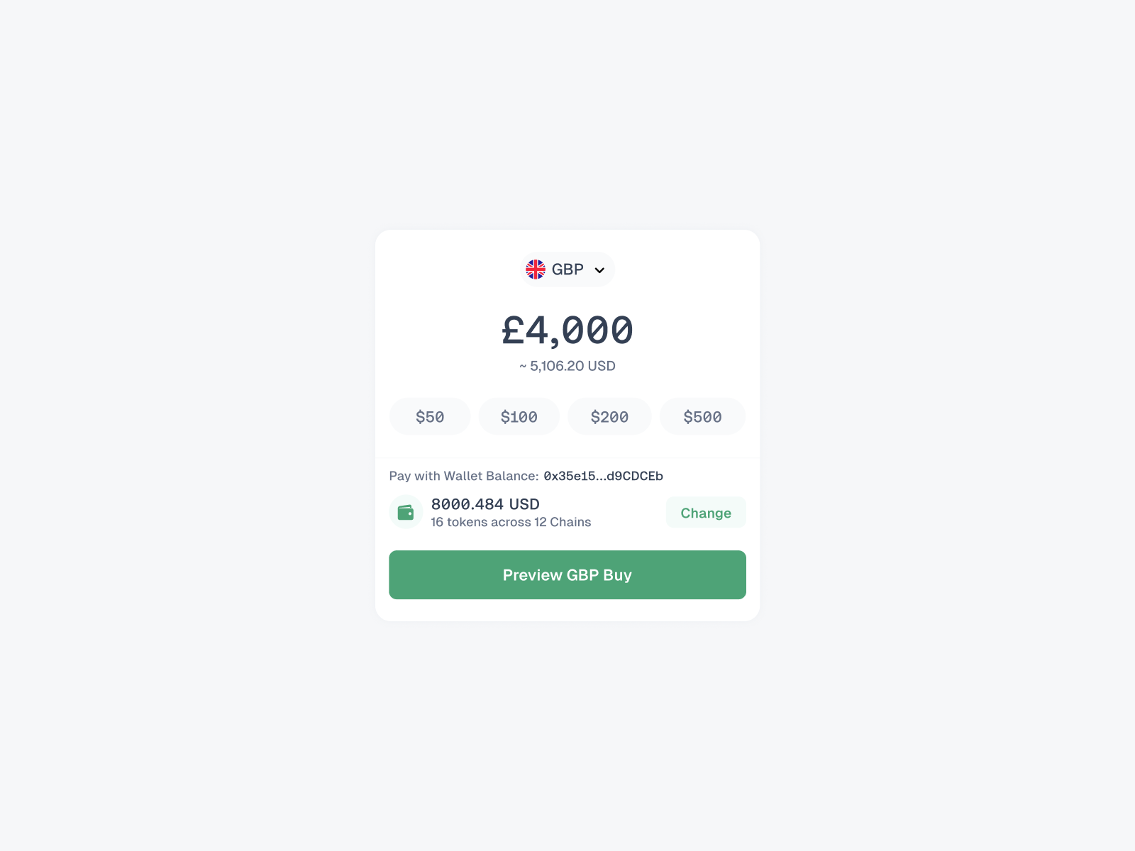Click the USD conversion estimate text

coord(567,366)
